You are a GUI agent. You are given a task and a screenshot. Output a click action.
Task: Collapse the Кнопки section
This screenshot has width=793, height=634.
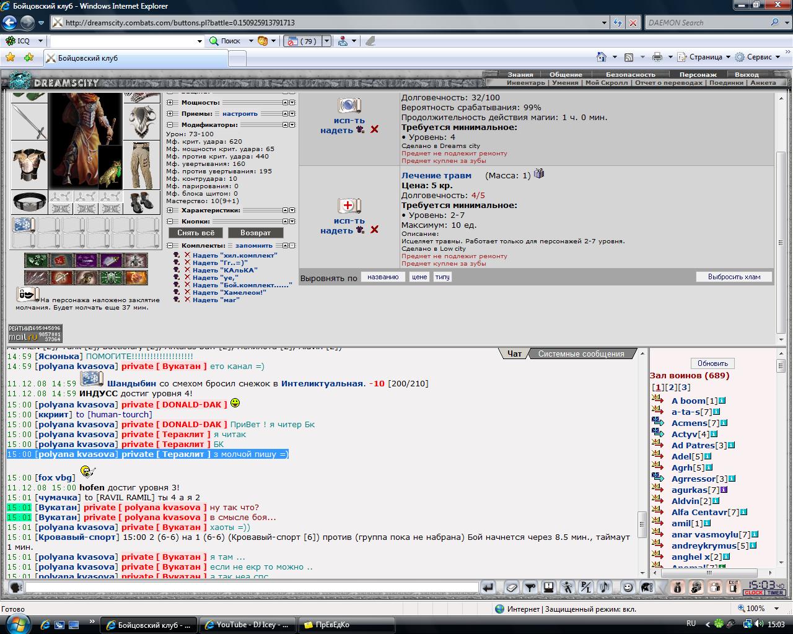[x=170, y=222]
